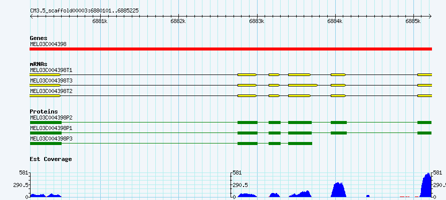Click the tallest EST coverage peak past 6885k
This screenshot has width=446, height=200.
pyautogui.click(x=426, y=185)
